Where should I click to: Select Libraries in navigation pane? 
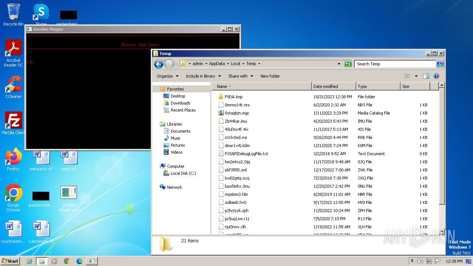[174, 124]
